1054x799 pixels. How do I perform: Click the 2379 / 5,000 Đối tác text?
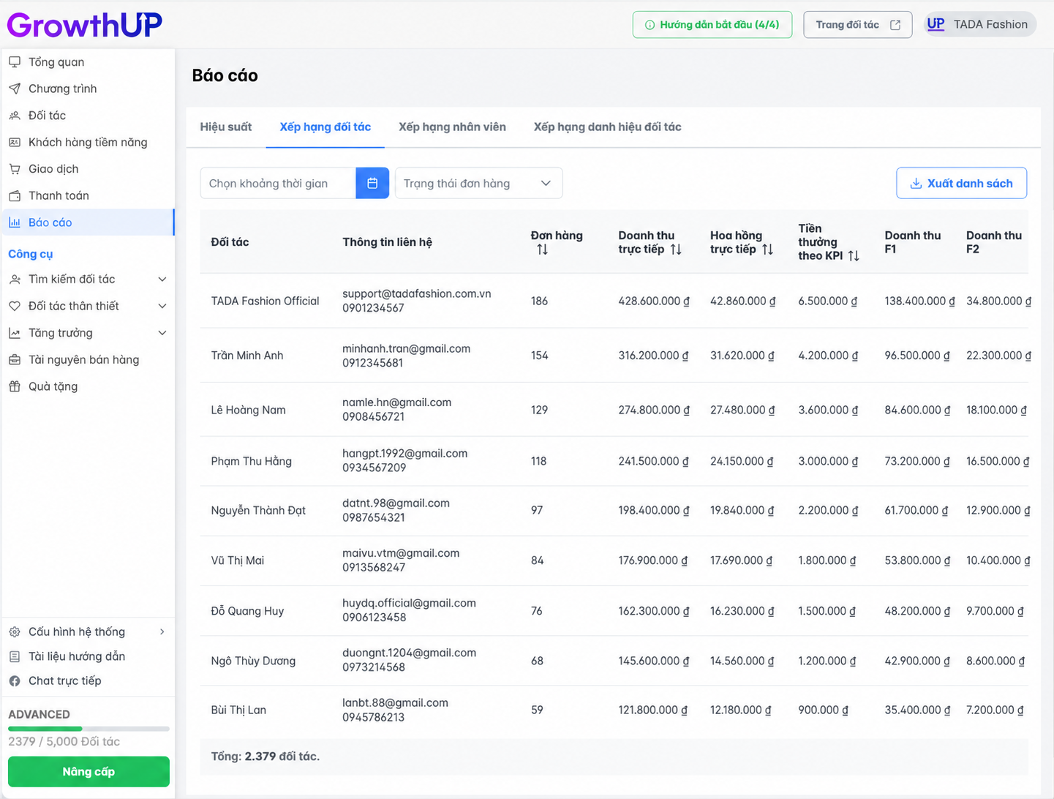64,741
